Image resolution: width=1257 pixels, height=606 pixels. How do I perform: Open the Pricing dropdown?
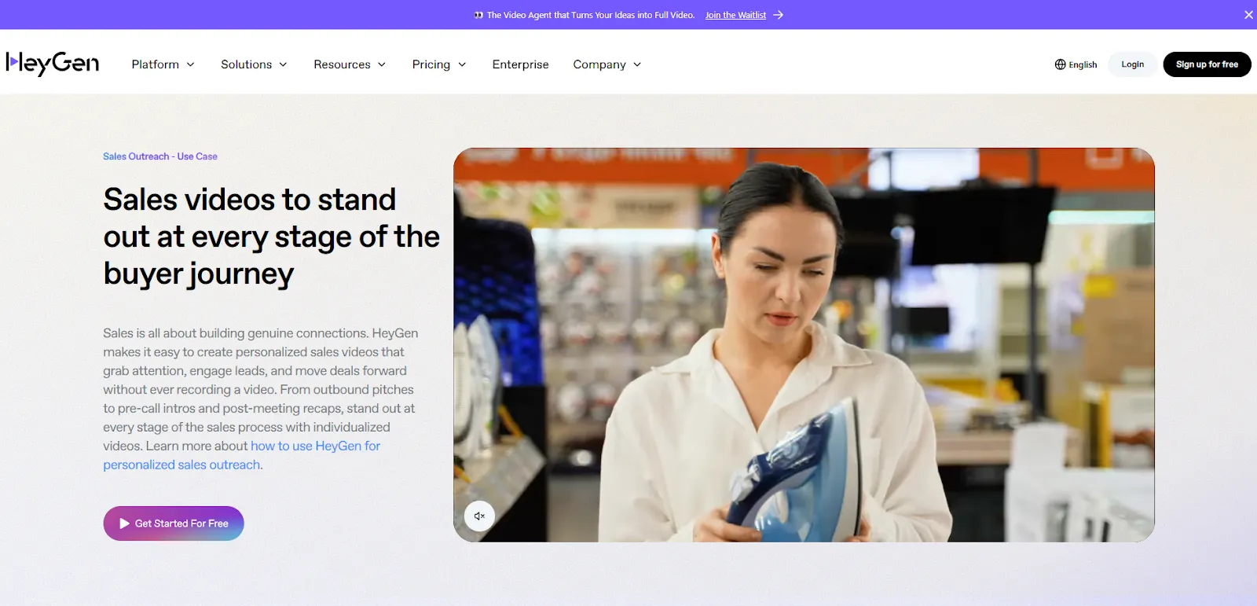[439, 64]
